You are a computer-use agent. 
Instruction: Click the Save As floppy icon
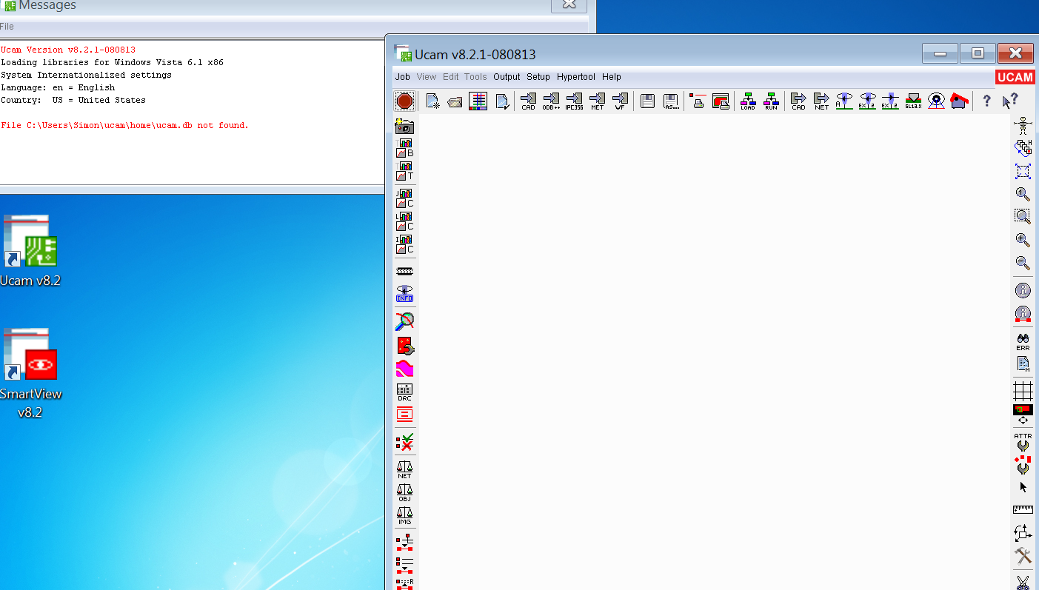pyautogui.click(x=671, y=101)
